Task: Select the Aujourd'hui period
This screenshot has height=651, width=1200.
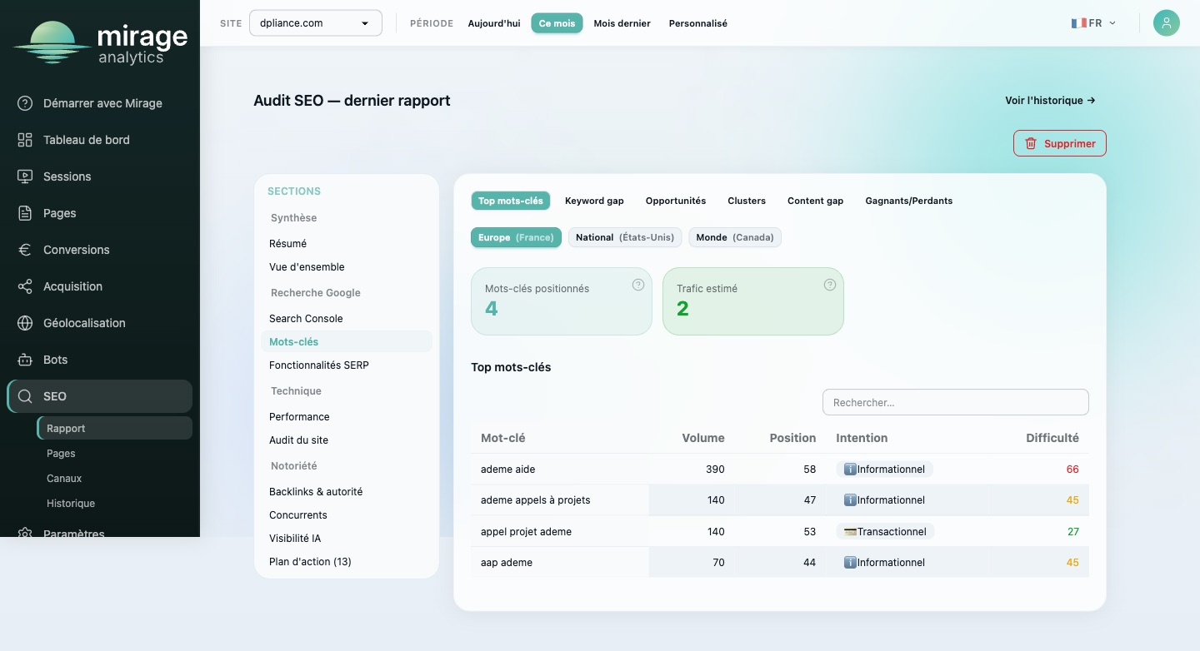Action: (x=494, y=23)
